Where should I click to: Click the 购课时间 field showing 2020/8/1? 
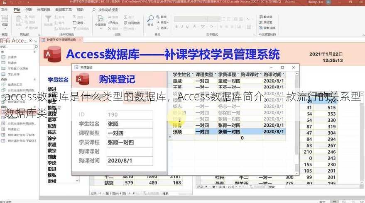point(130,161)
